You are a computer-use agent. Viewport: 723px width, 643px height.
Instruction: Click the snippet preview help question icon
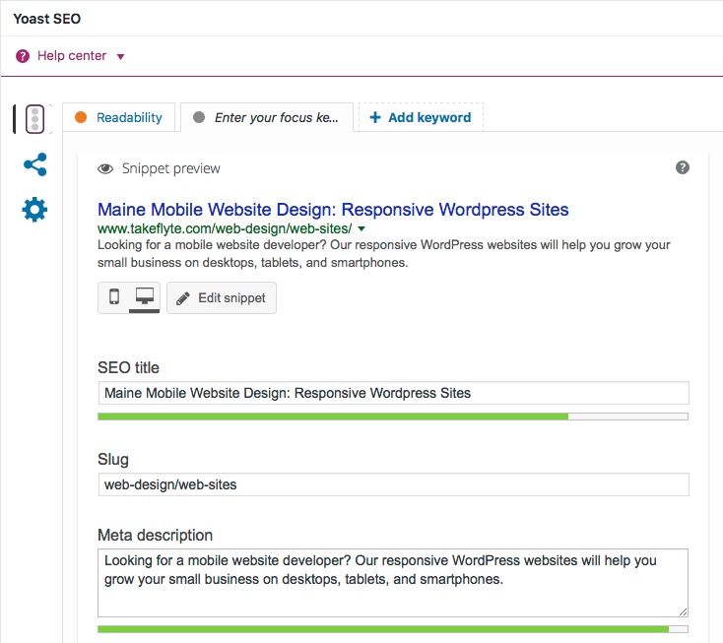pyautogui.click(x=683, y=167)
